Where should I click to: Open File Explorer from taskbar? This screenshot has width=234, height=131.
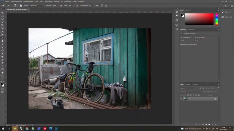(x=15, y=128)
